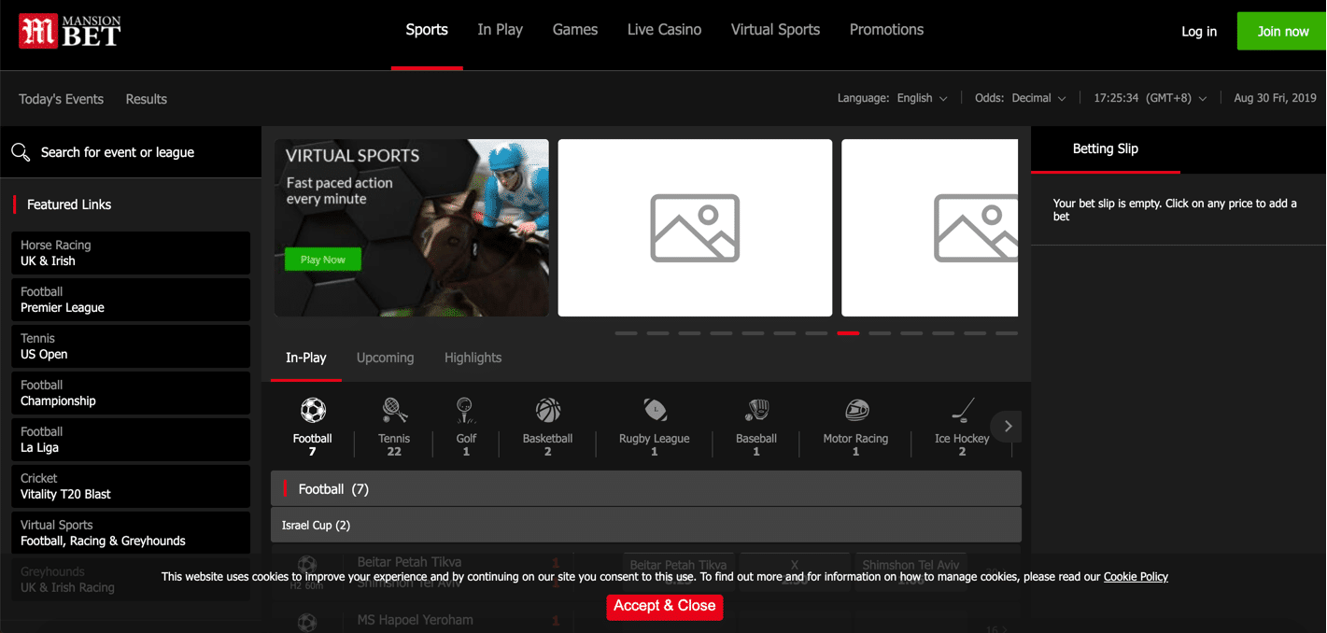Select the Football sport icon
Image resolution: width=1327 pixels, height=633 pixels.
(x=312, y=411)
